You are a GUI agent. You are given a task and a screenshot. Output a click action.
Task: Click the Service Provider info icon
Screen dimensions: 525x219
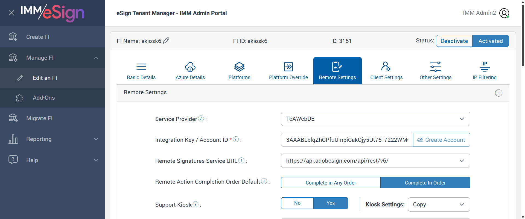(x=201, y=119)
